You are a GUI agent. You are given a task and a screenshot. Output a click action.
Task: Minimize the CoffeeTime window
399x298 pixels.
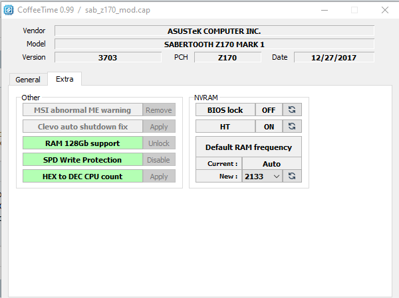[325, 10]
